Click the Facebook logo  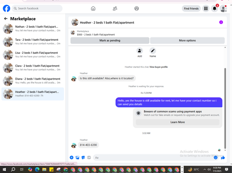(x=6, y=8)
